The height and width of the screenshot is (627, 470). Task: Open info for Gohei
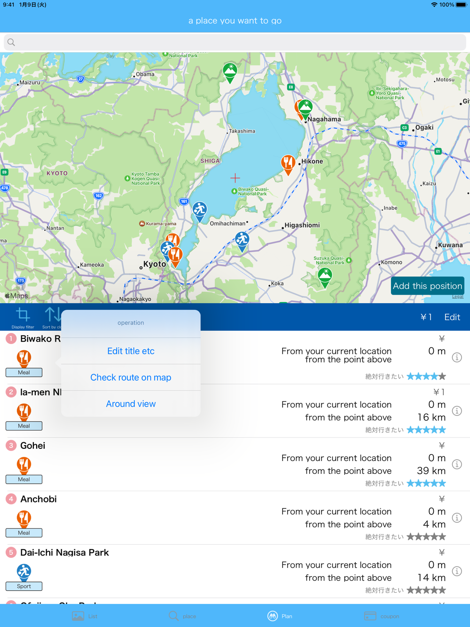(x=457, y=464)
